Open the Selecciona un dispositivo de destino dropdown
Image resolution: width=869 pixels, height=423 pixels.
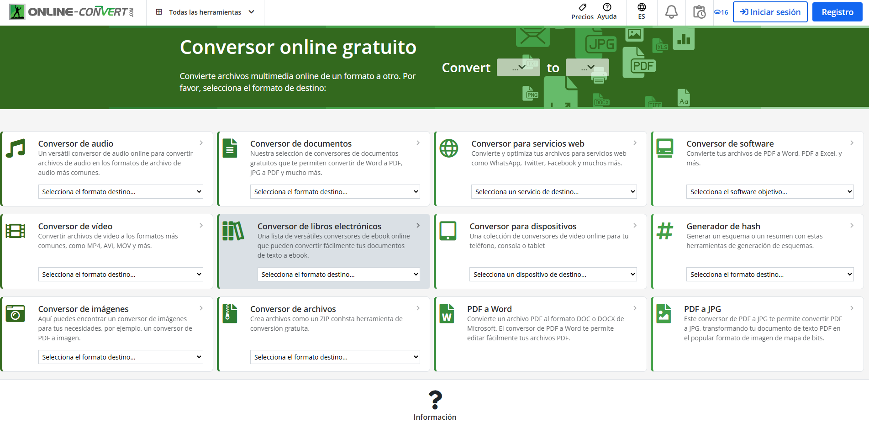click(553, 274)
